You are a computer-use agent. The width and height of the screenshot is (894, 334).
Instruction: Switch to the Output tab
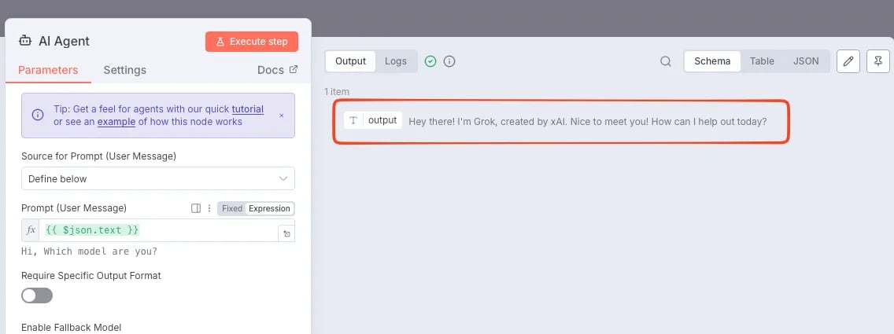(351, 61)
